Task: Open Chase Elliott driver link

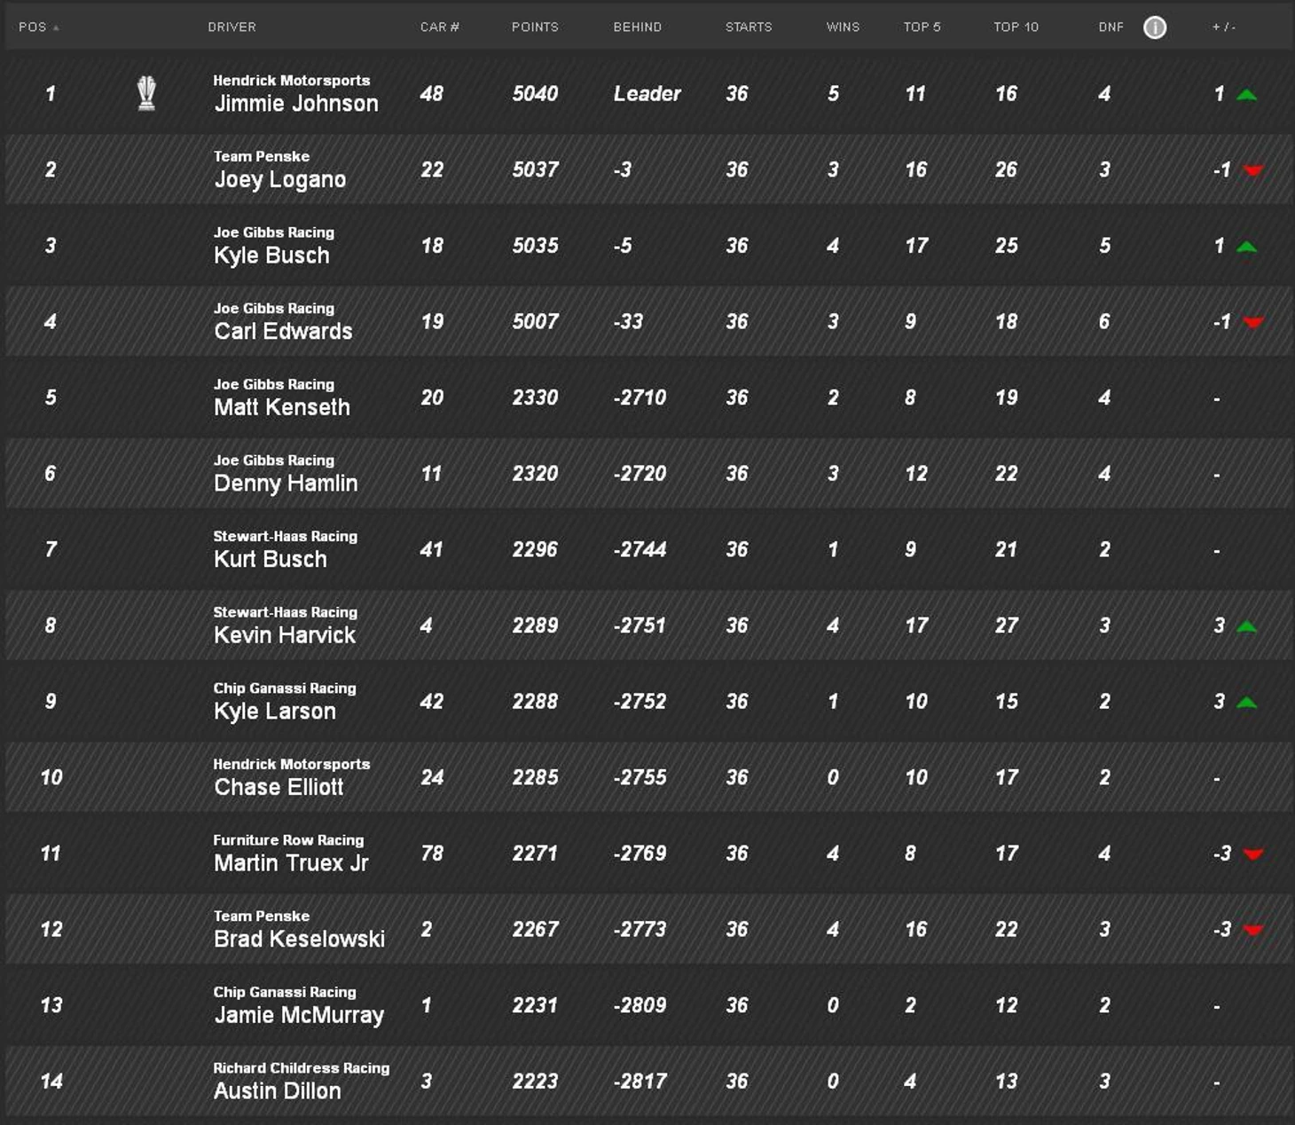Action: [x=278, y=787]
